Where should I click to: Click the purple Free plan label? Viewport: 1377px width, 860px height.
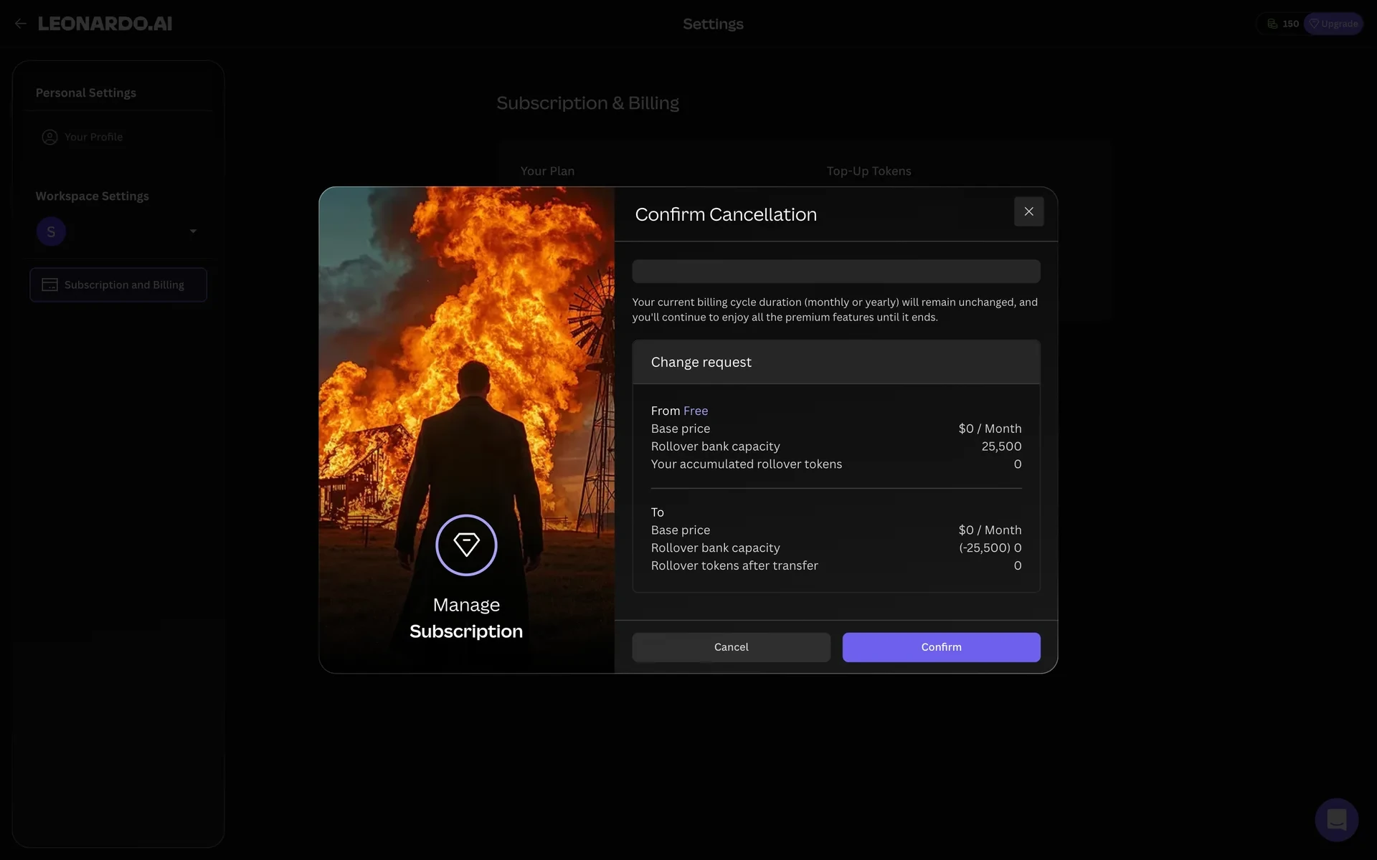(x=696, y=411)
